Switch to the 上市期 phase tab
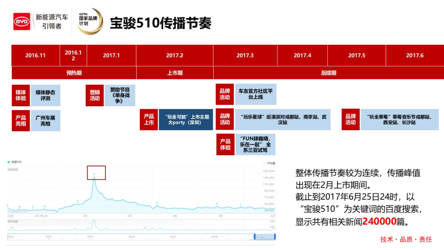The height and width of the screenshot is (250, 444). [175, 73]
